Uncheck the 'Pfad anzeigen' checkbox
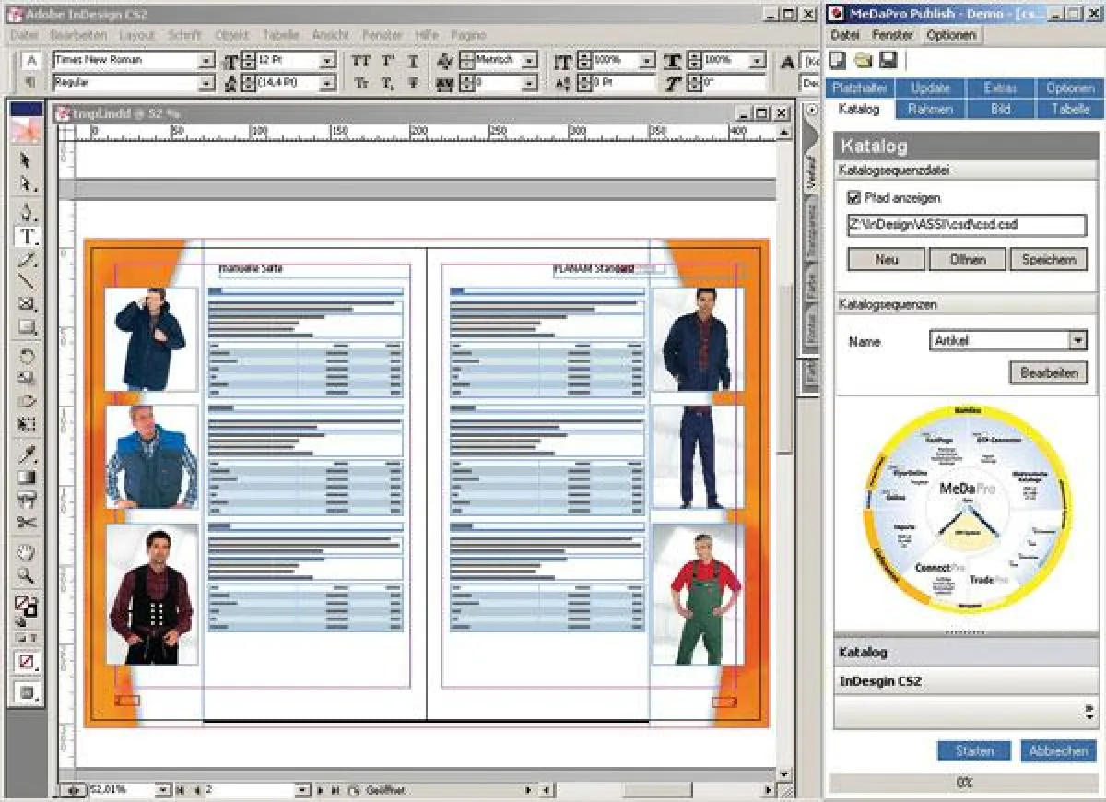The width and height of the screenshot is (1106, 802). click(x=854, y=197)
